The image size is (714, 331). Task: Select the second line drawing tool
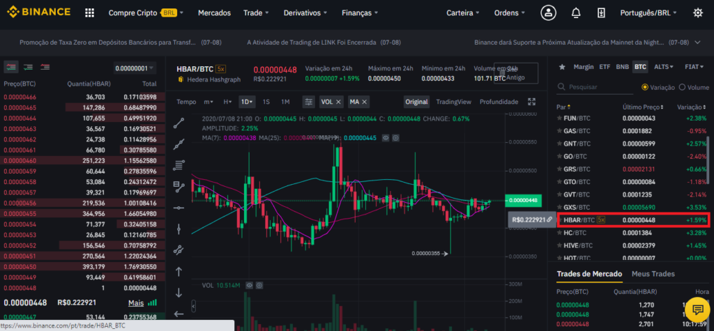pos(179,144)
